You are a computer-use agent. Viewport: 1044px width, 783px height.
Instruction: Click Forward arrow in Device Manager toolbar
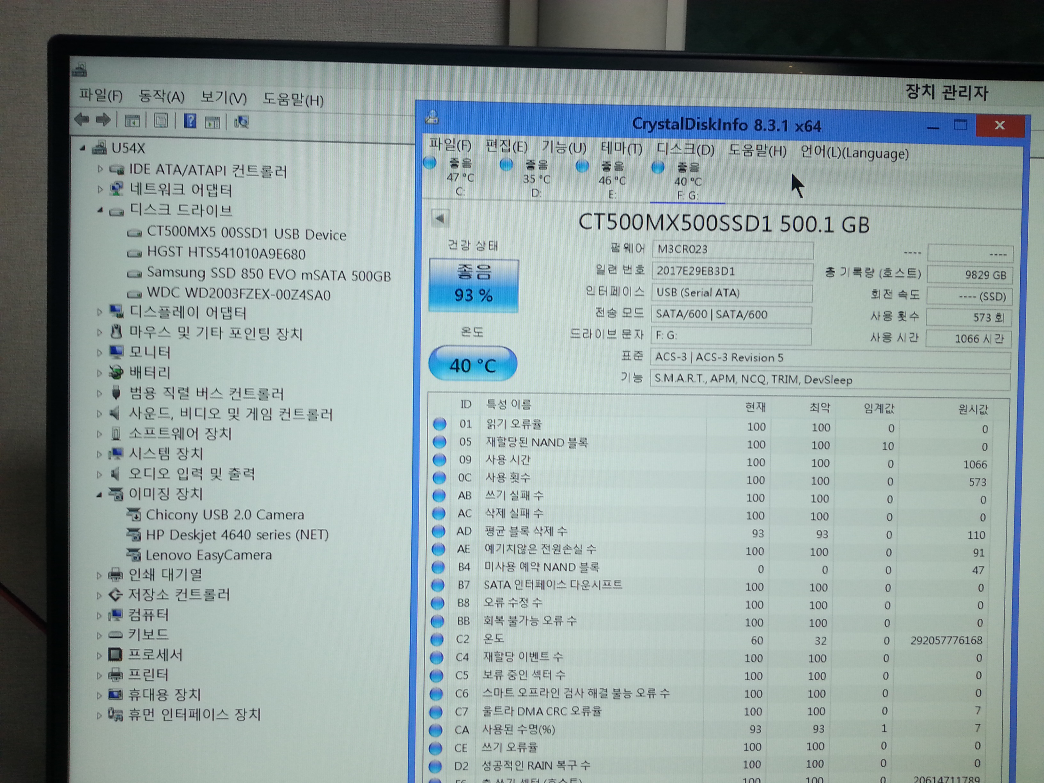coord(103,120)
